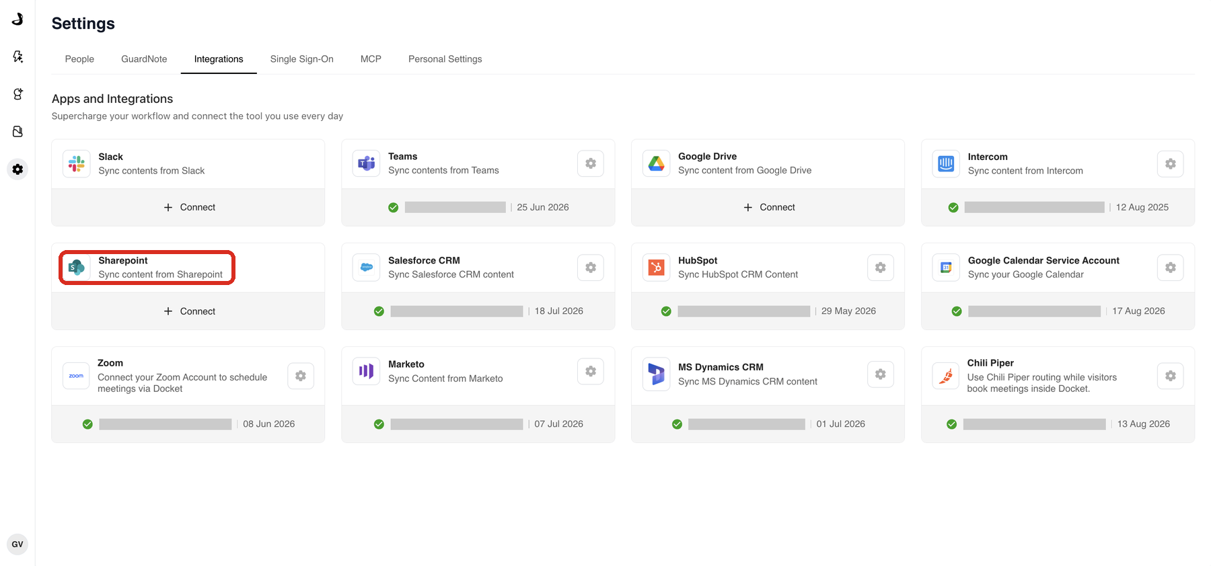Click the HubSpot logo icon
The height and width of the screenshot is (566, 1211).
coord(657,268)
